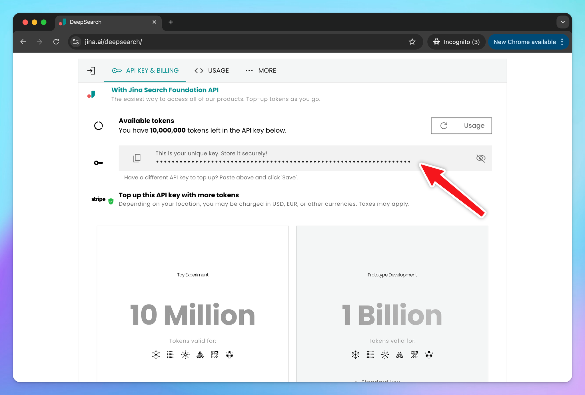Image resolution: width=585 pixels, height=395 pixels.
Task: Click the Incognito (3) indicator
Action: click(456, 42)
